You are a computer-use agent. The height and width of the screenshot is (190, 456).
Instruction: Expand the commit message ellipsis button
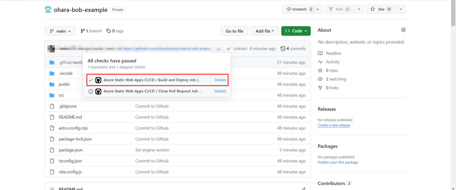(x=219, y=49)
